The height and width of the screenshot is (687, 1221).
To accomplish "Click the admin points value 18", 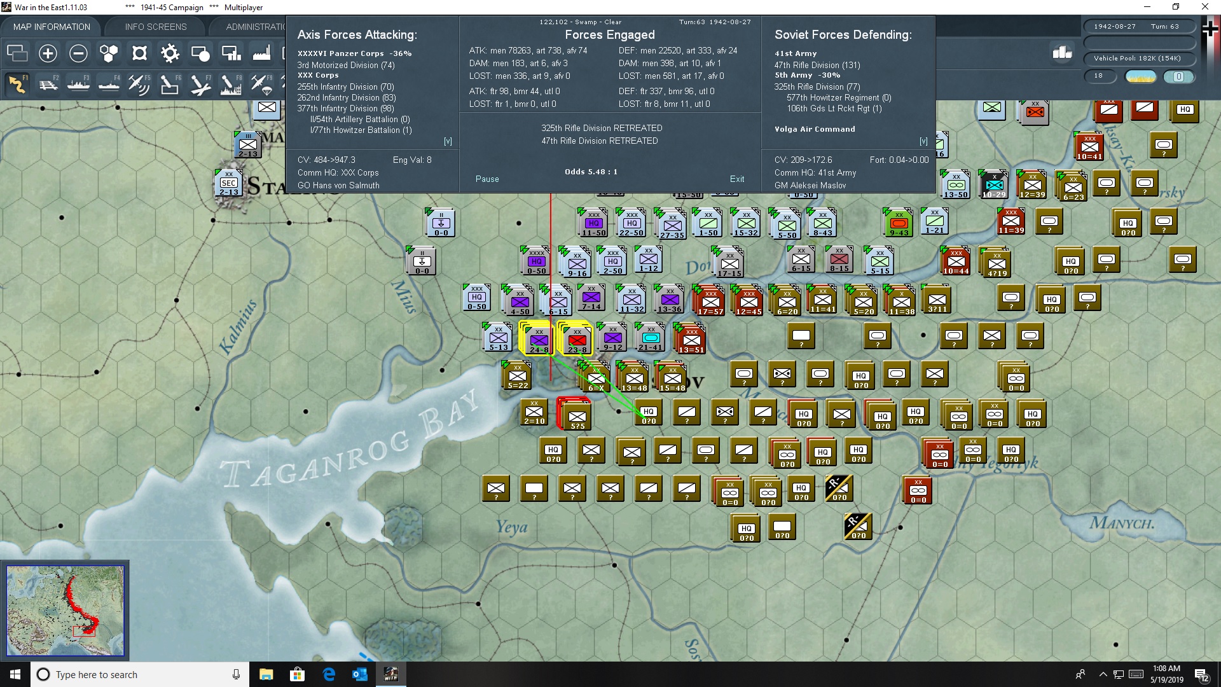I will pos(1100,76).
